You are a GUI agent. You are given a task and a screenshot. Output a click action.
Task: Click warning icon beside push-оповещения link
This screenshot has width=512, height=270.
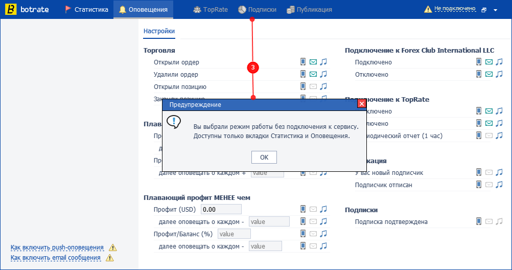(x=112, y=247)
